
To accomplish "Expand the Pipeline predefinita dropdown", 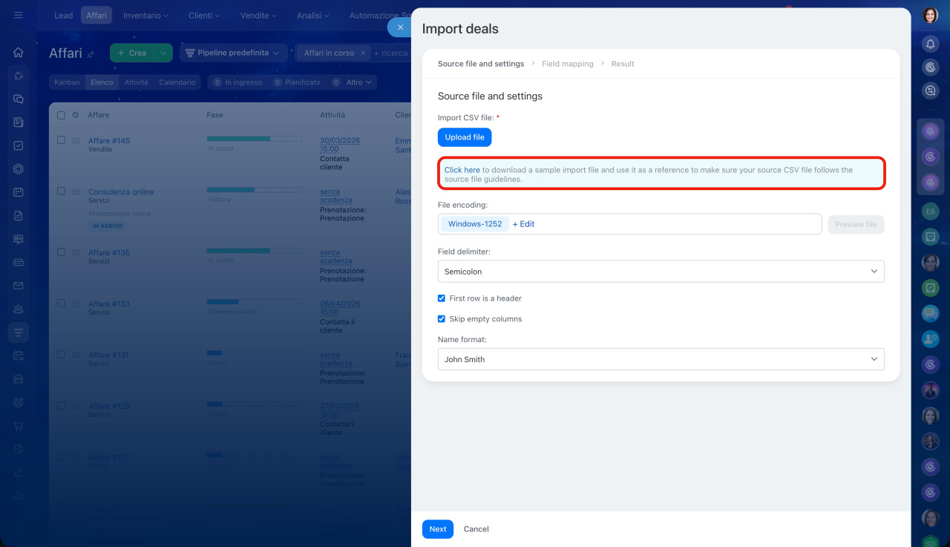I will (233, 53).
